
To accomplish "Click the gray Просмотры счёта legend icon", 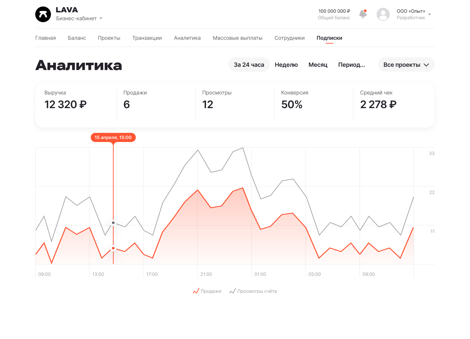I will (233, 291).
